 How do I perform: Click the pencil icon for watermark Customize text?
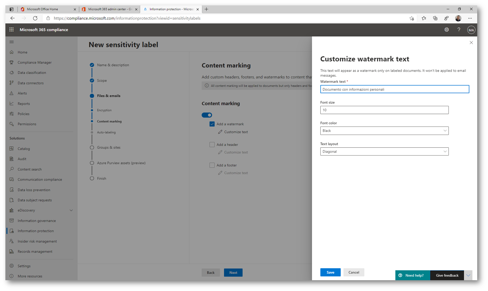[220, 132]
